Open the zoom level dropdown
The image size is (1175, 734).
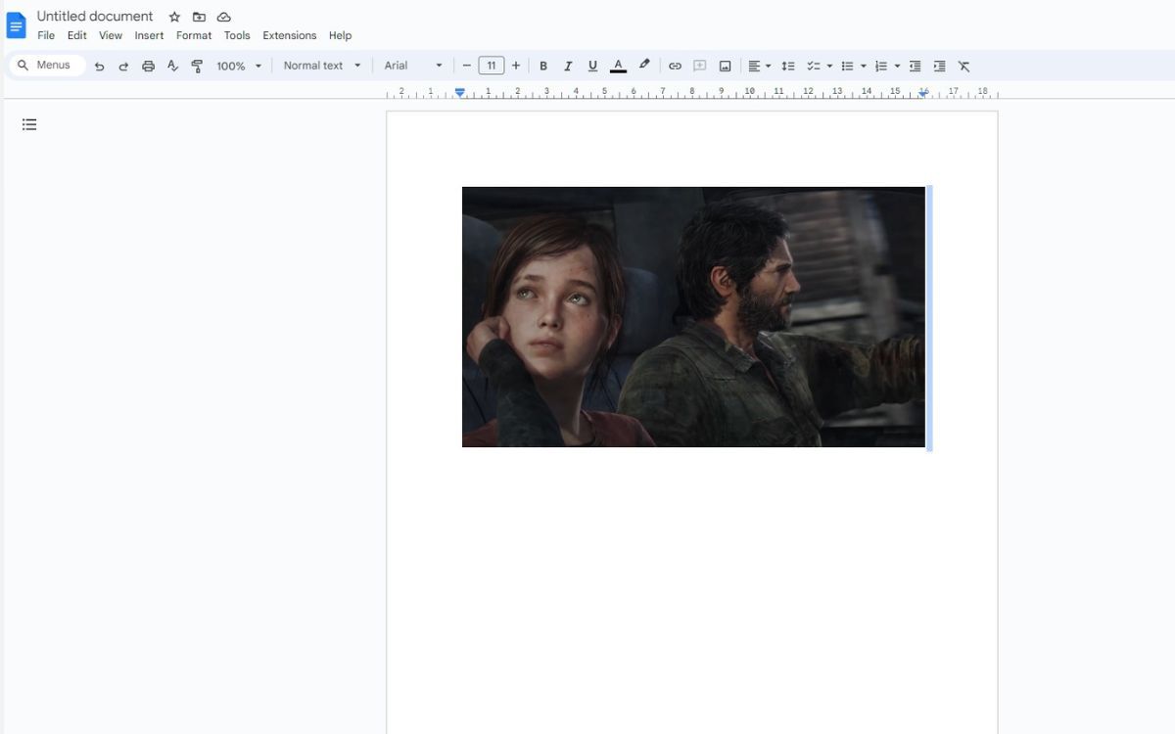pos(237,66)
